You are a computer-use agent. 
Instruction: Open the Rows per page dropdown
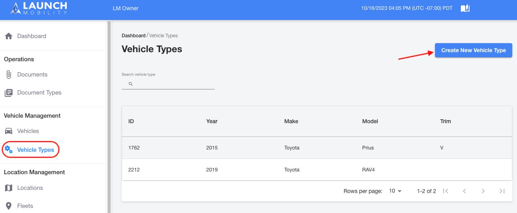click(395, 191)
